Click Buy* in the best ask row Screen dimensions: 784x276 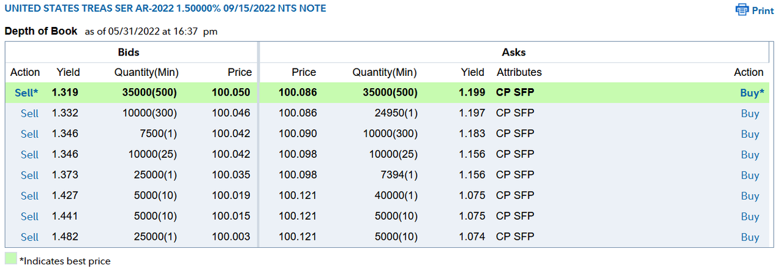(x=752, y=93)
